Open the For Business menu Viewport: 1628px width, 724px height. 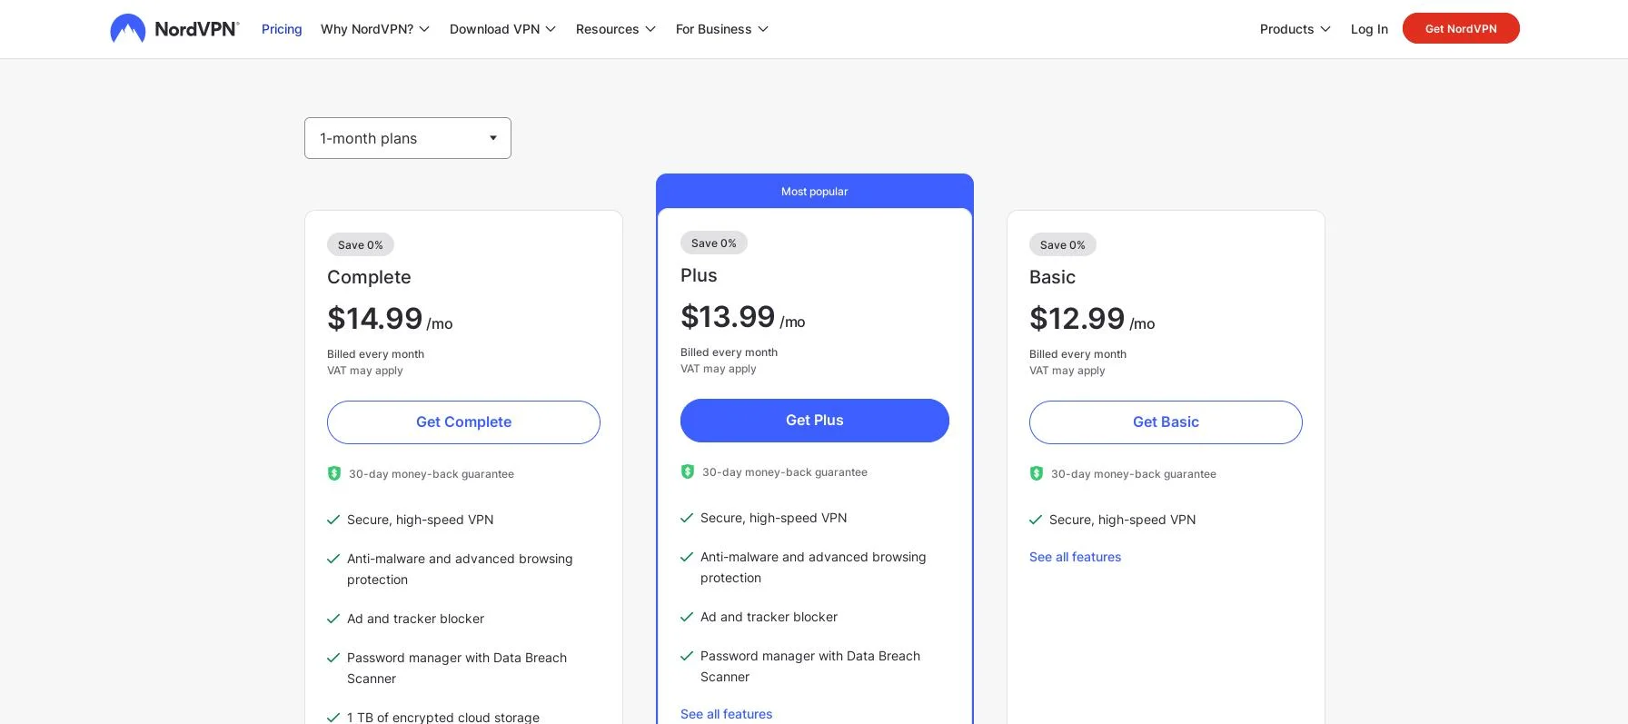point(722,29)
